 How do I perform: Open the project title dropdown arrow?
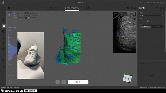point(82,3)
